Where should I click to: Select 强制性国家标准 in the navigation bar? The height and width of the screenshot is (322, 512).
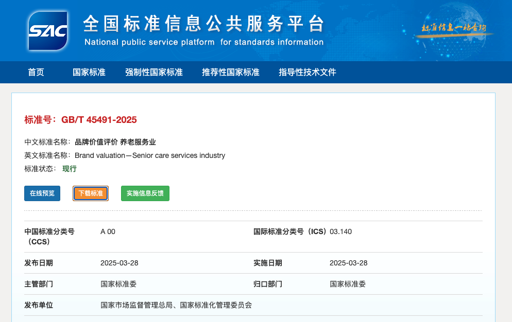154,73
